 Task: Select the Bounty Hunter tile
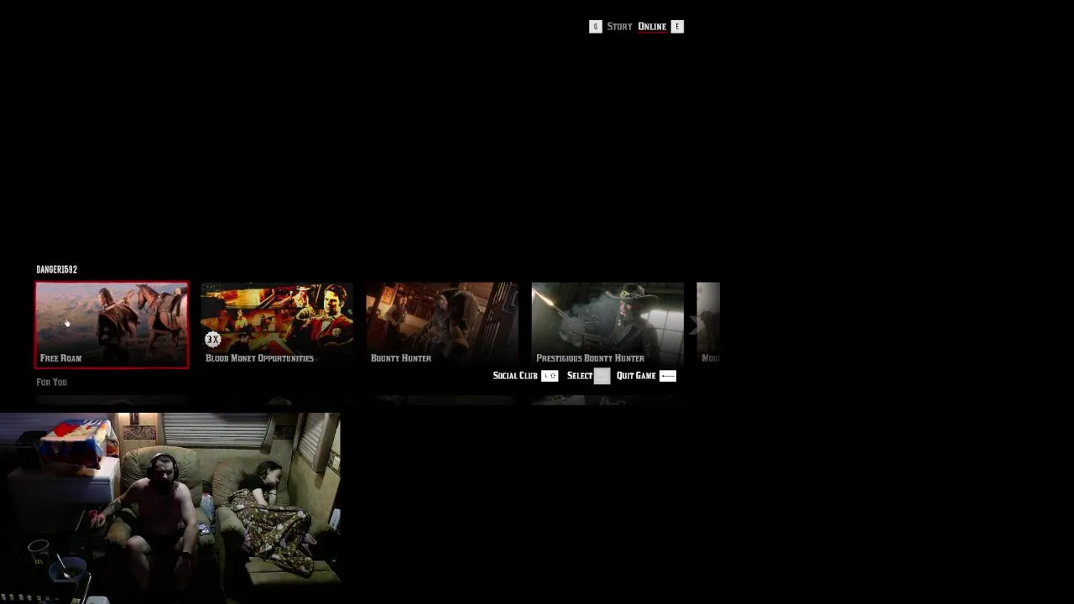(442, 325)
